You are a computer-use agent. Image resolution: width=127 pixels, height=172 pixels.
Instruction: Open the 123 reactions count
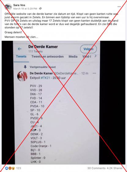tap(18, 168)
